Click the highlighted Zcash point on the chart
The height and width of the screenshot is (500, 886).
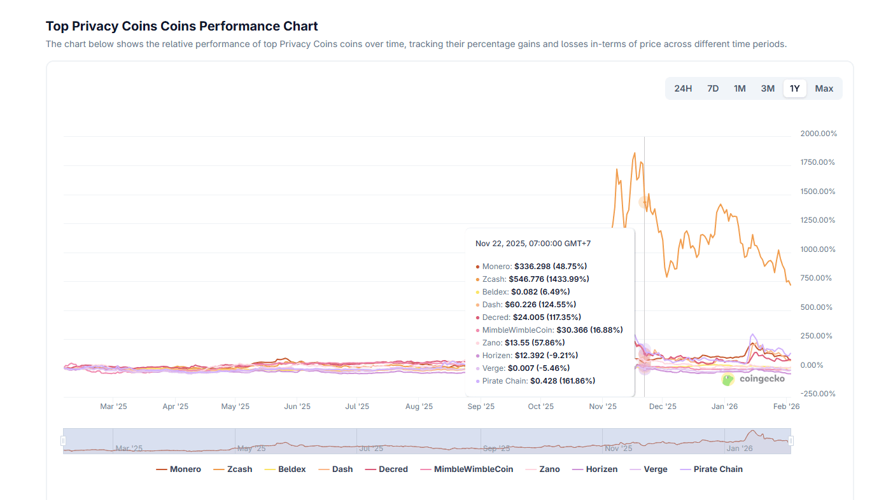click(644, 202)
